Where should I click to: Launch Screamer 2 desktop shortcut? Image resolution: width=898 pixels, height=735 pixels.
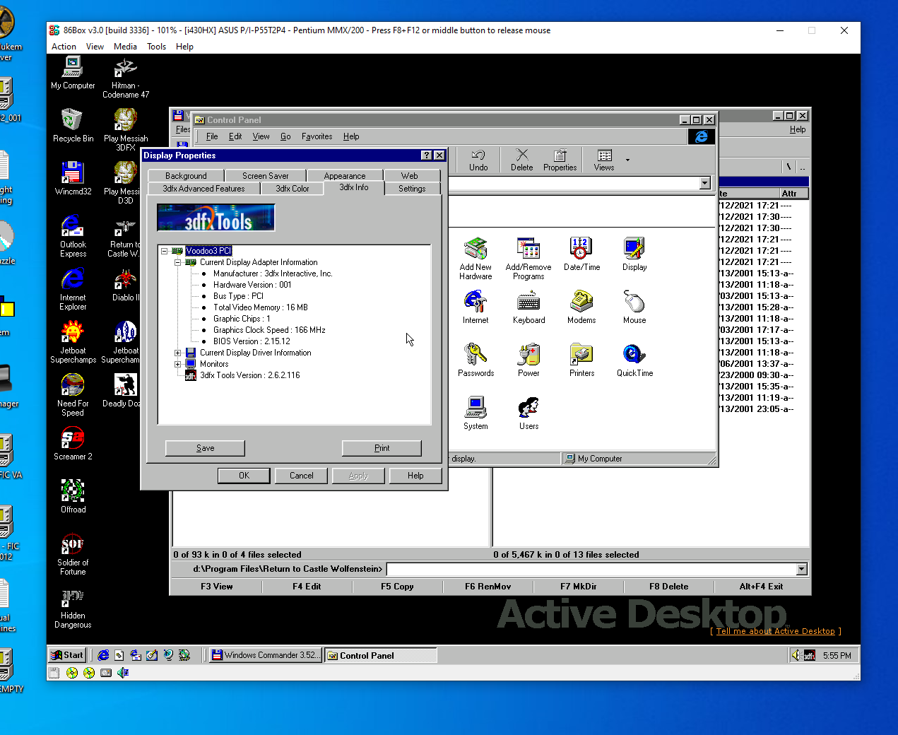[x=73, y=444]
